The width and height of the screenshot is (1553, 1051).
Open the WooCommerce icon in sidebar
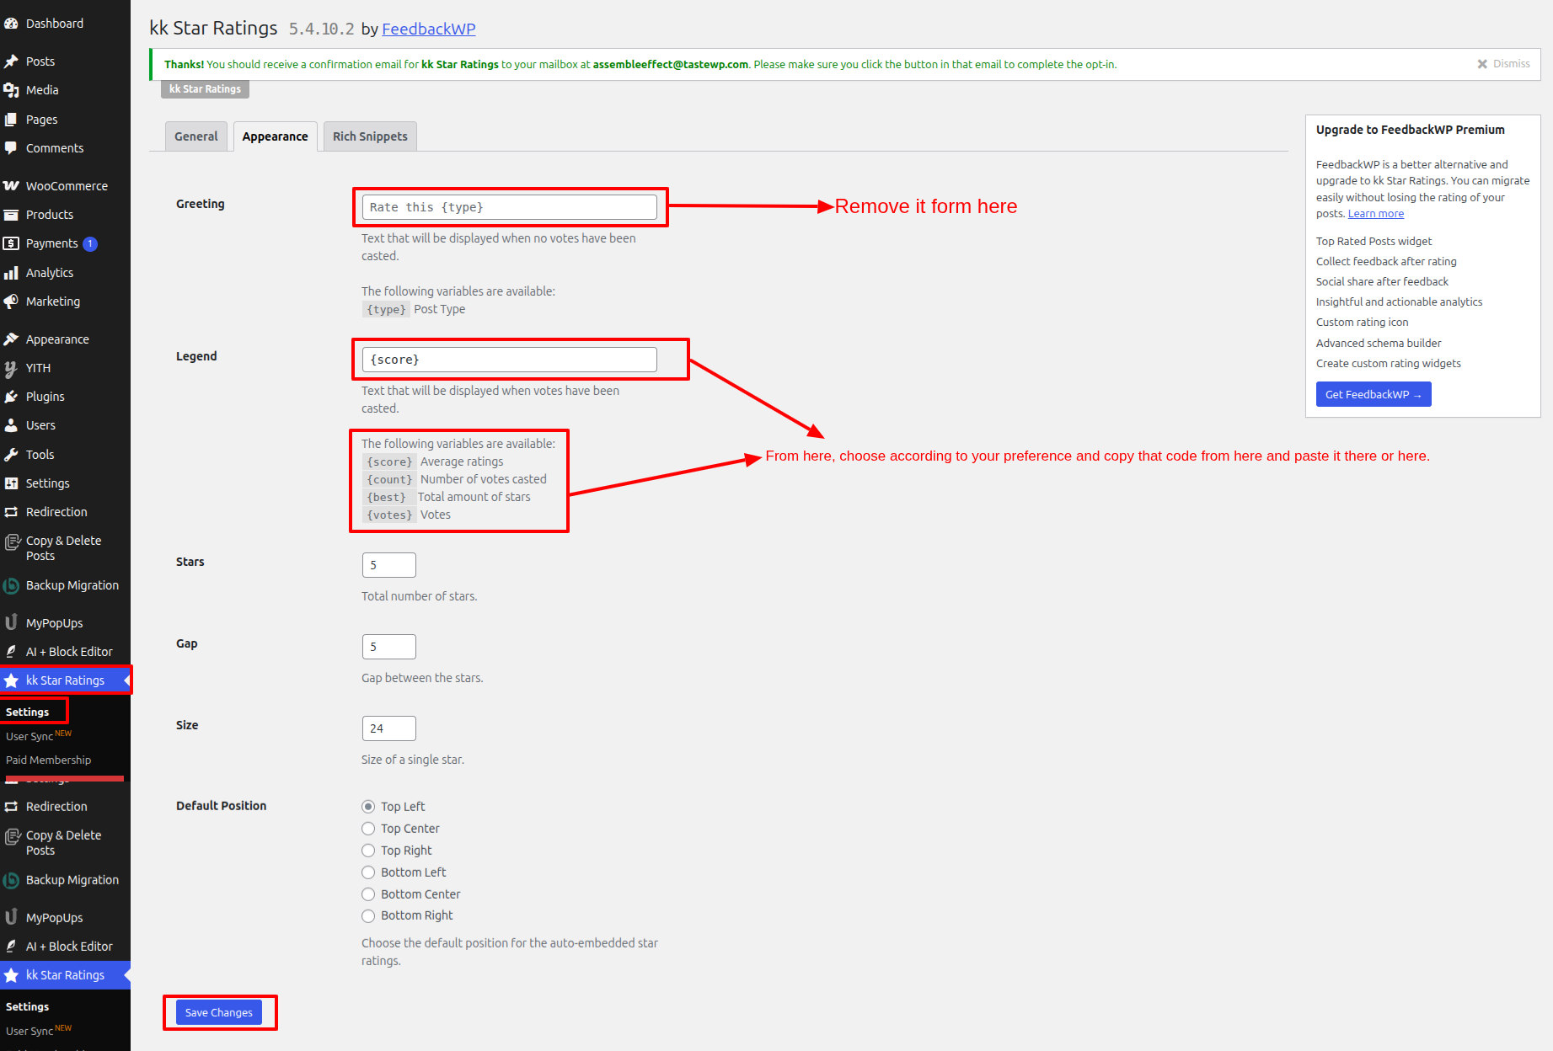point(11,186)
